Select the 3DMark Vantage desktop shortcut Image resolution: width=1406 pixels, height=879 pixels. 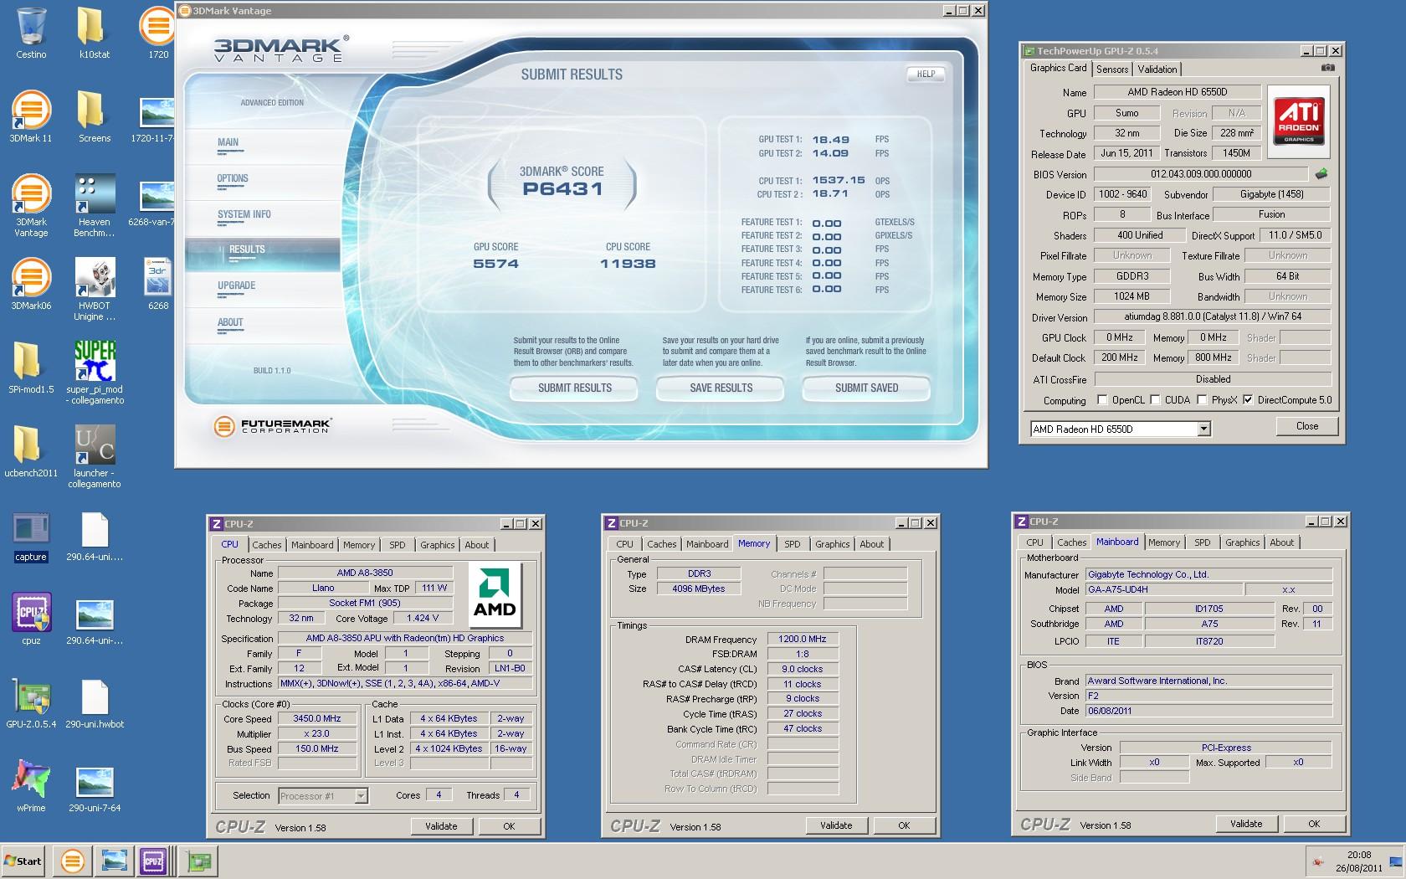[31, 206]
